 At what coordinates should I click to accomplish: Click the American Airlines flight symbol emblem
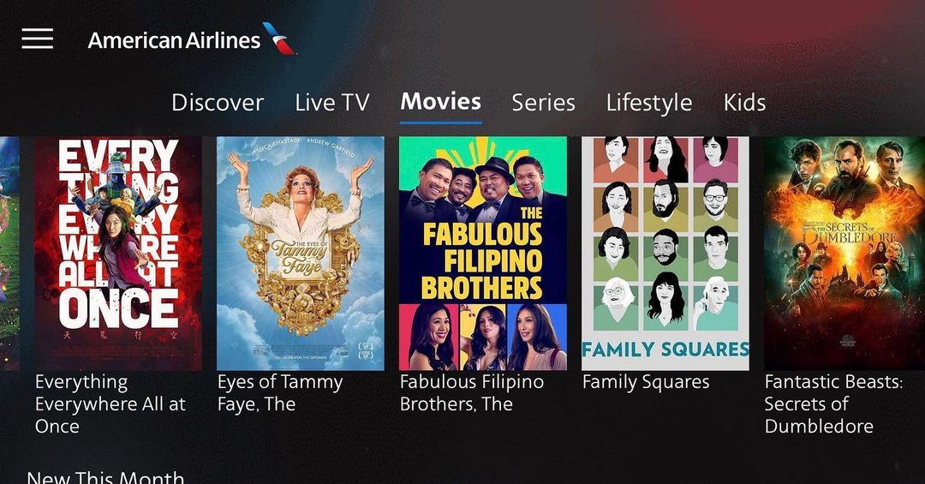click(x=279, y=39)
